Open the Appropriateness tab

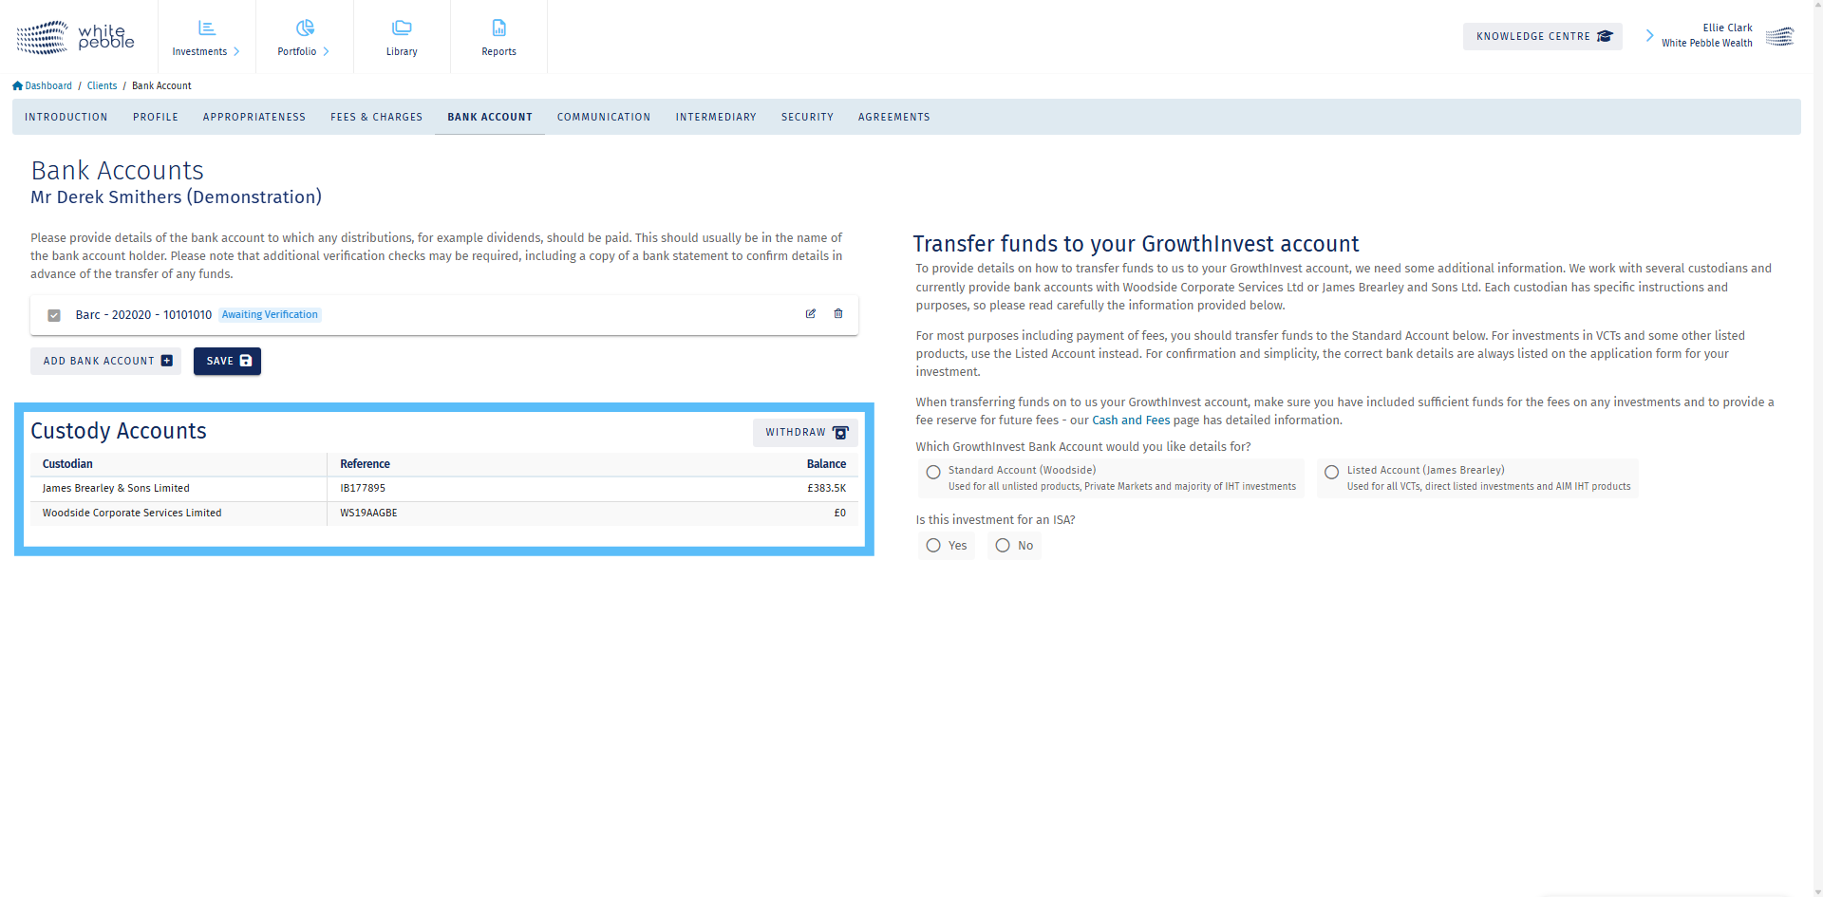(x=254, y=117)
